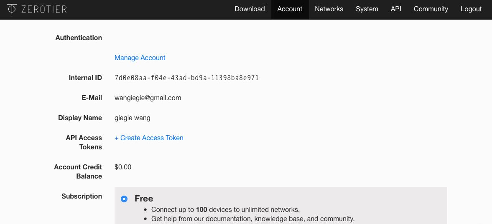Select the Free subscription radio button
The width and height of the screenshot is (492, 224).
click(x=124, y=199)
